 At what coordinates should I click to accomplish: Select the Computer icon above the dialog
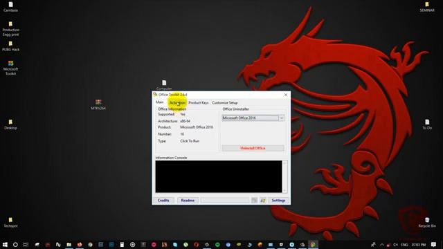(164, 85)
